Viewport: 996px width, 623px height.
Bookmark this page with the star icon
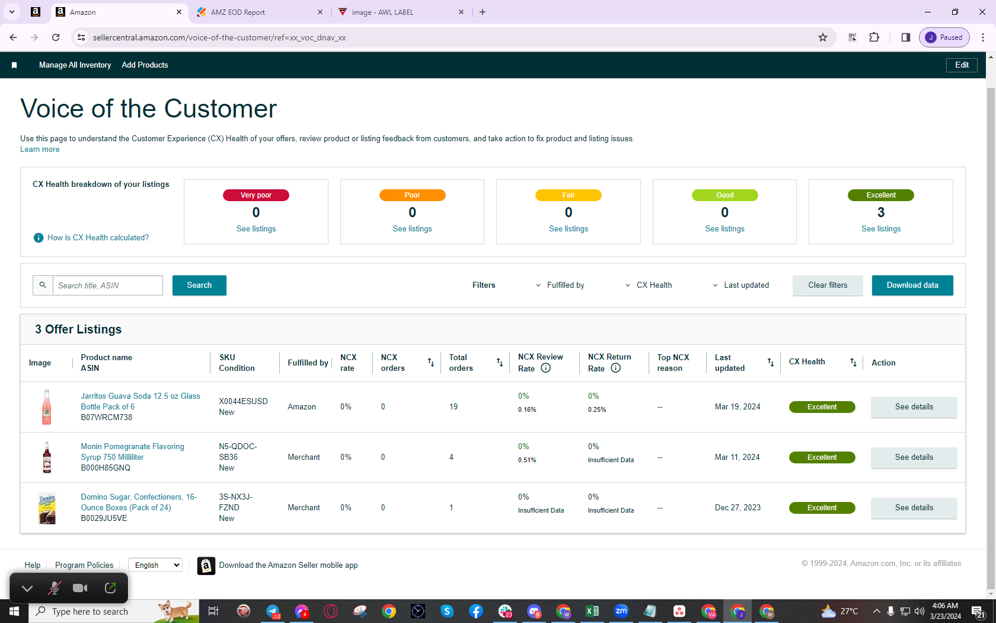tap(823, 37)
